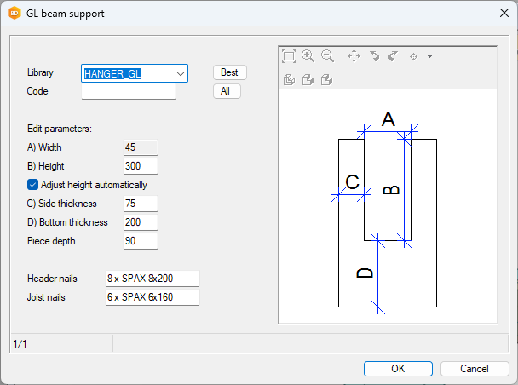Uncheck Adjust height automatically
This screenshot has height=385, width=518.
click(x=33, y=185)
